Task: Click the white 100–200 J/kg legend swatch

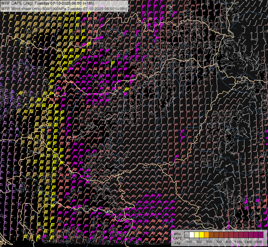Action: [192, 235]
